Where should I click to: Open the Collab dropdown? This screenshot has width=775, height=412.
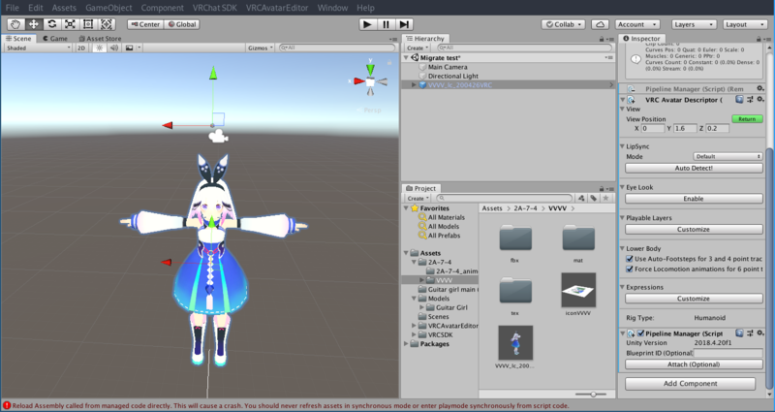pyautogui.click(x=564, y=24)
